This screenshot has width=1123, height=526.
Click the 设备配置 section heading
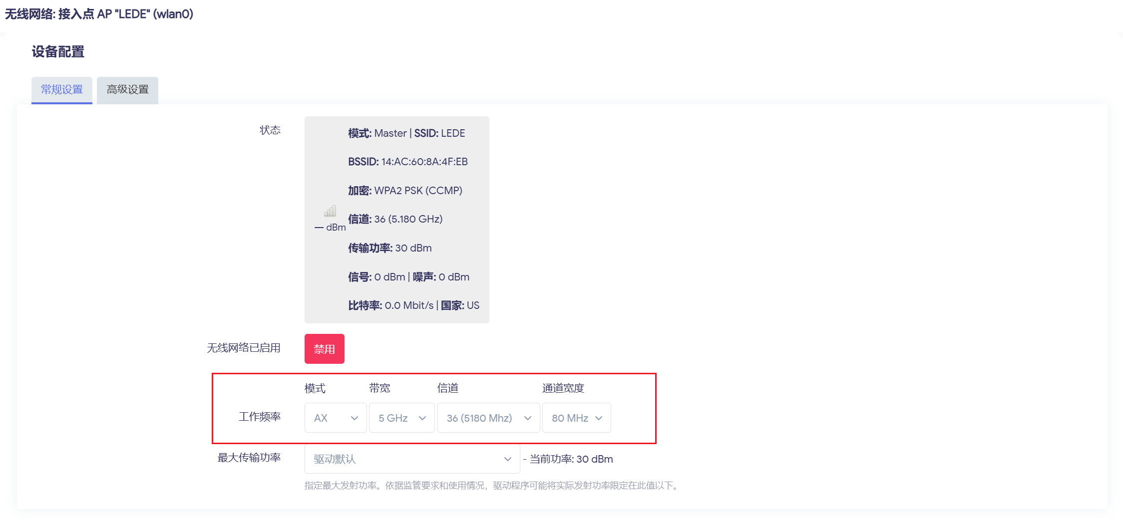point(58,52)
